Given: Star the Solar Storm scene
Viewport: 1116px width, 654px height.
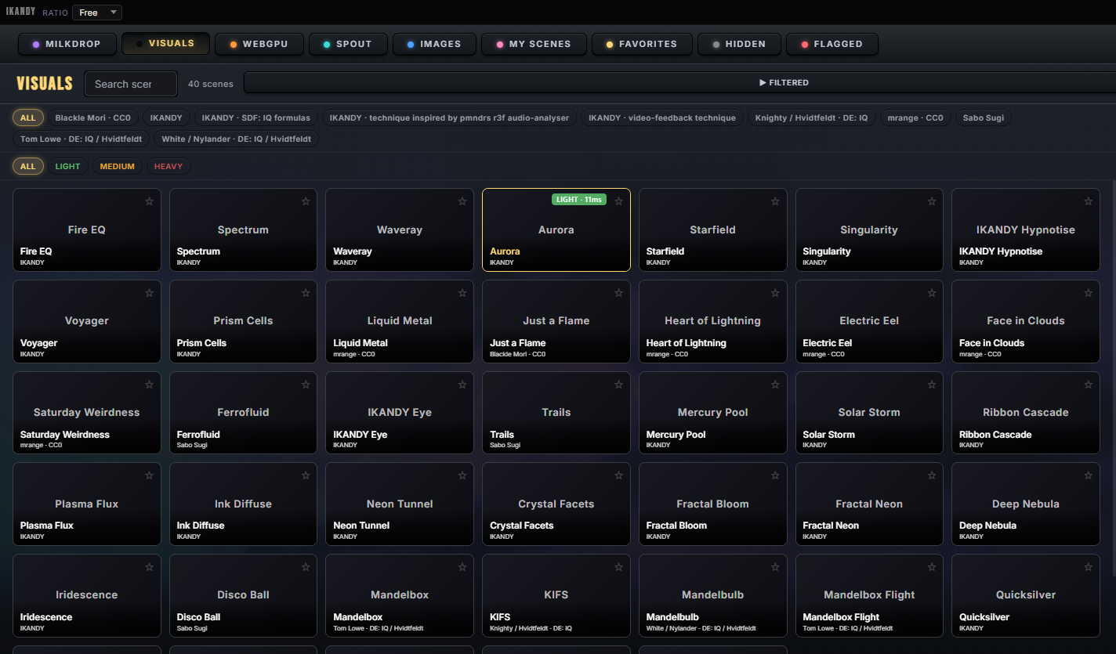Looking at the screenshot, I should [932, 385].
